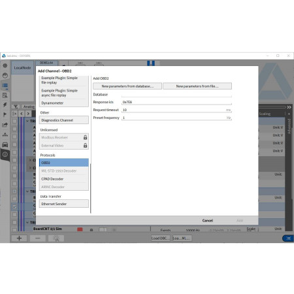Click the plus icon next to Scaling header

tap(289, 114)
